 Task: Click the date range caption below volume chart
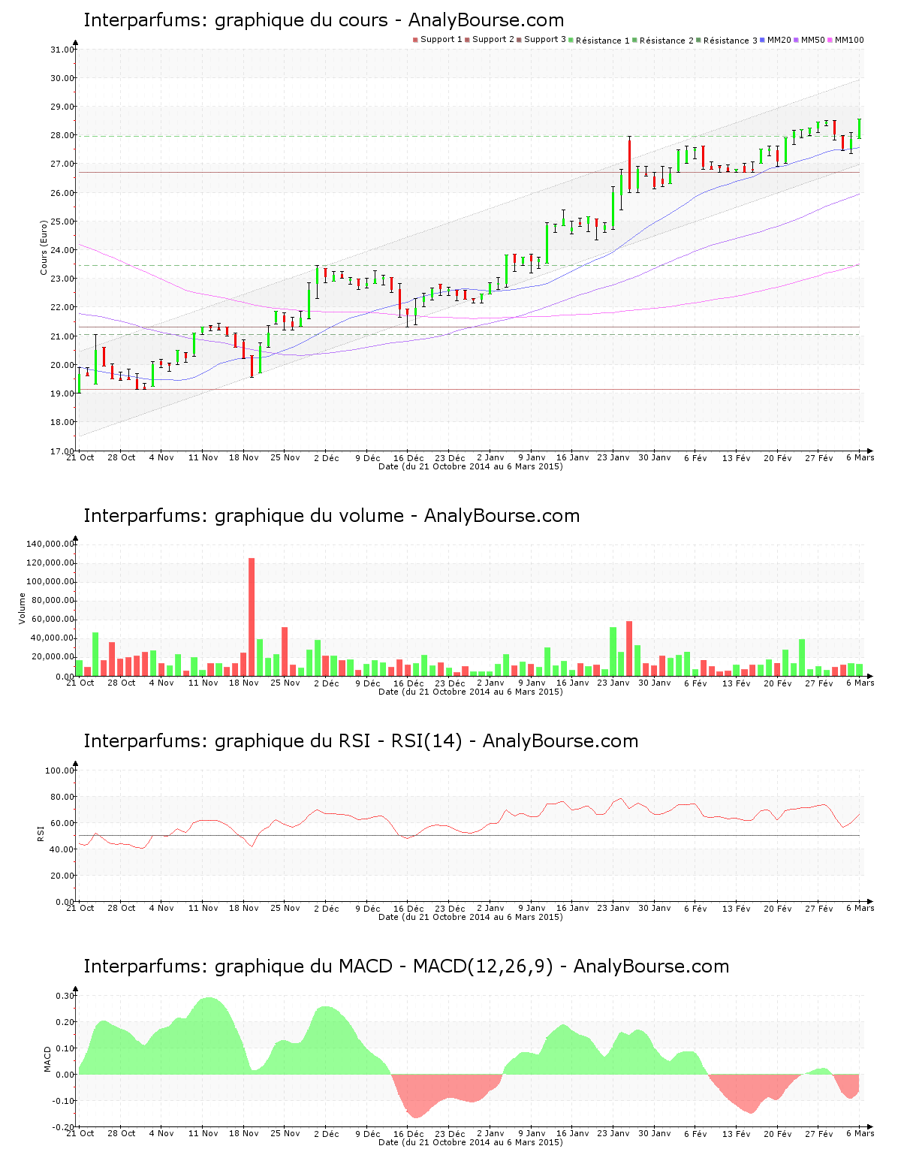coord(471,692)
